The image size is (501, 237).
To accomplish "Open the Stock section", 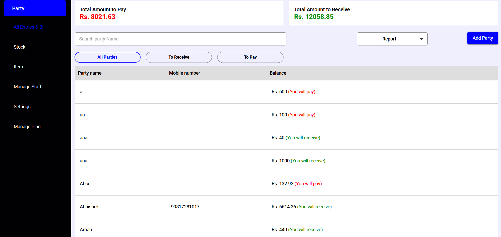I will tap(19, 47).
